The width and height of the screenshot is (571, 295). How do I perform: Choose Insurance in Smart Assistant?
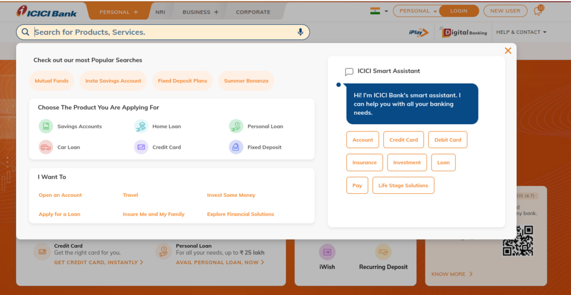click(365, 162)
